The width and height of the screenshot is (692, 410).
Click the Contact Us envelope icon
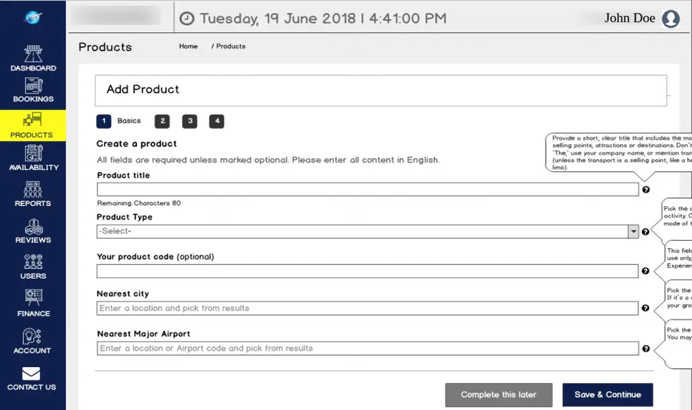click(31, 373)
